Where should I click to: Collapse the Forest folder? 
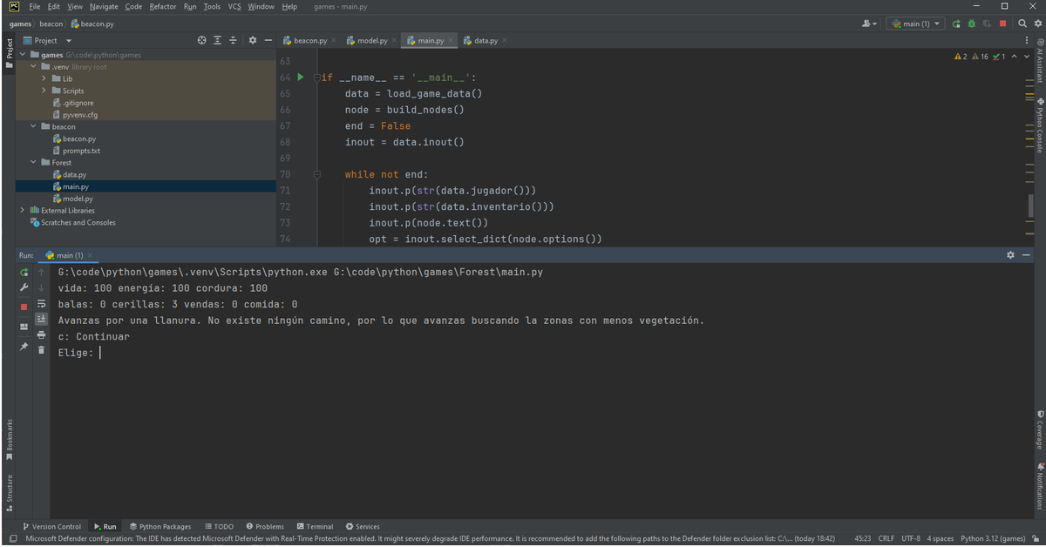(34, 162)
